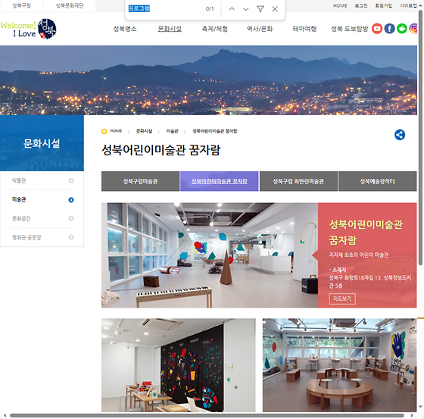This screenshot has height=419, width=424.
Task: Expand 영화관·공연장 sidebar arrow
Action: (x=71, y=237)
